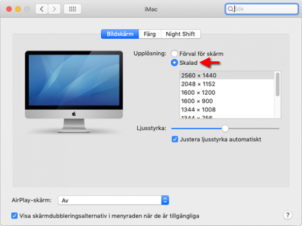Click the AirPlay dropdown blue arrows

[165, 200]
